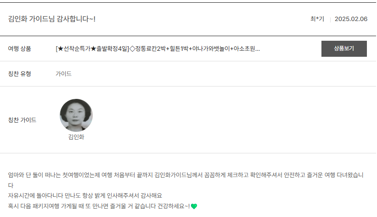Image resolution: width=377 pixels, height=217 pixels.
Task: Click the review line starting with 자유시간에
Action: [85, 195]
